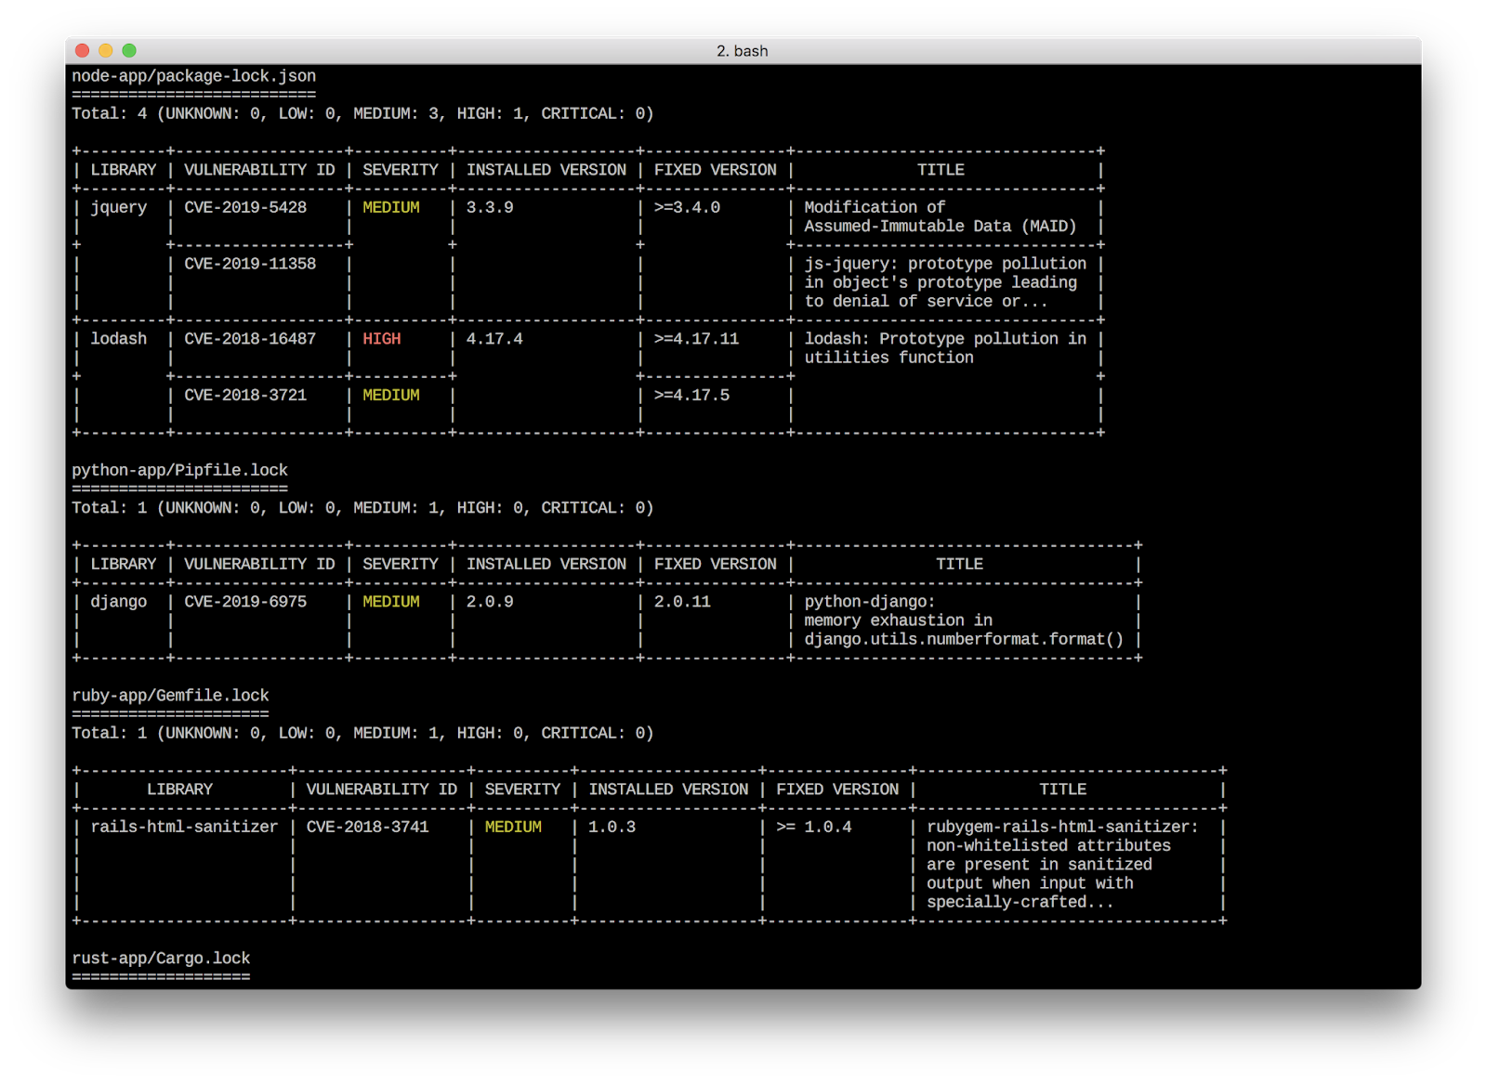Click the CVE-2019-5428 vulnerability ID

pos(247,207)
